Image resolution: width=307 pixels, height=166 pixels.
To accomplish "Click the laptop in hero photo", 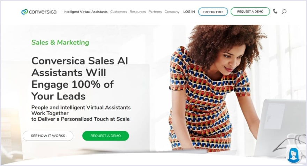I will (280, 127).
